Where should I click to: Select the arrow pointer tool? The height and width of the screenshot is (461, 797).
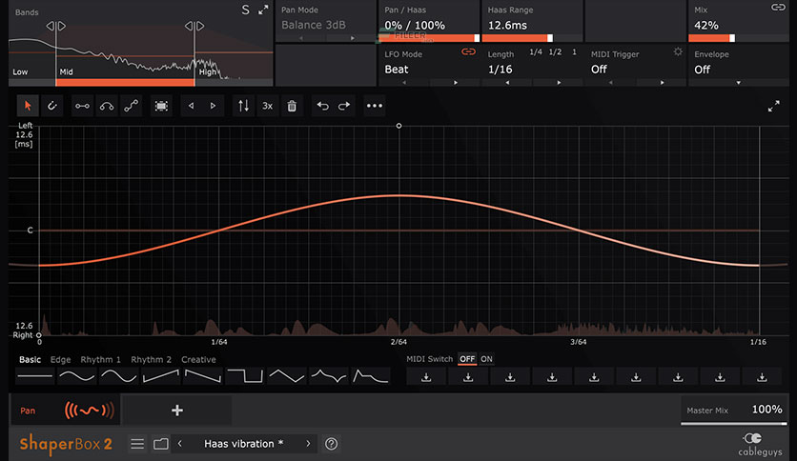[28, 106]
